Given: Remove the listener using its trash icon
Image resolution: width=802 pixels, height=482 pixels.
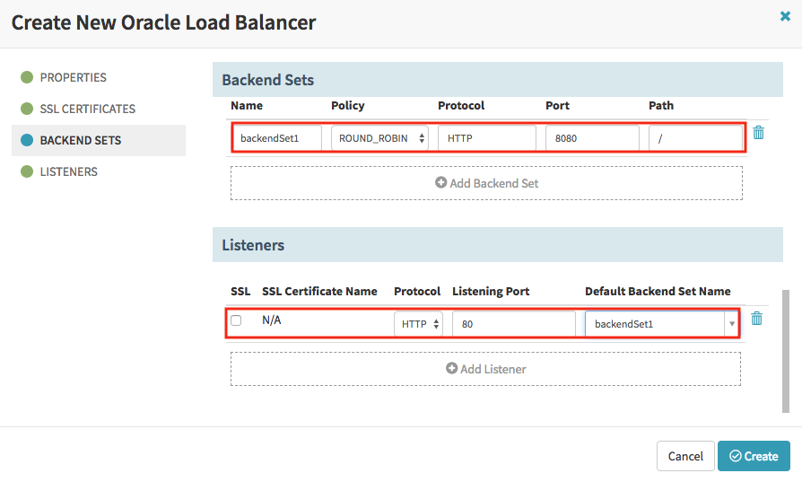Looking at the screenshot, I should pyautogui.click(x=756, y=319).
